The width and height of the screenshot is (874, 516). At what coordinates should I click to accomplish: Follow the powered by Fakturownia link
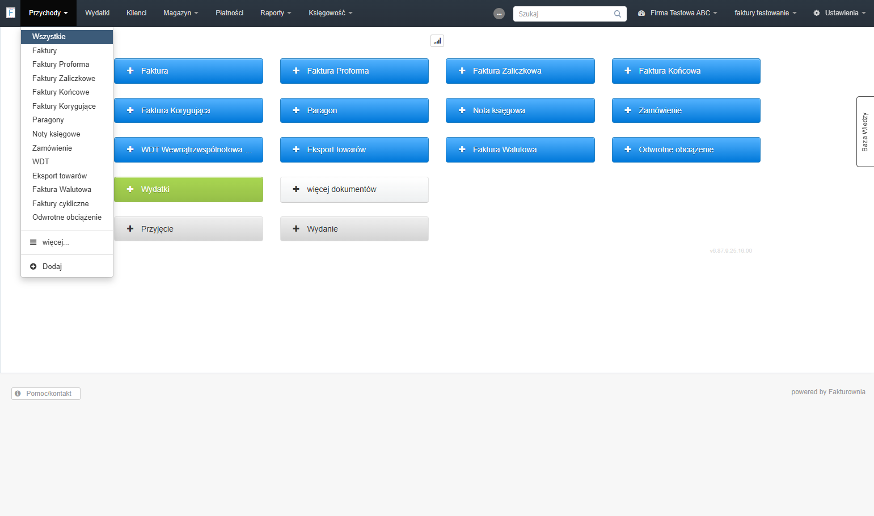(x=828, y=392)
